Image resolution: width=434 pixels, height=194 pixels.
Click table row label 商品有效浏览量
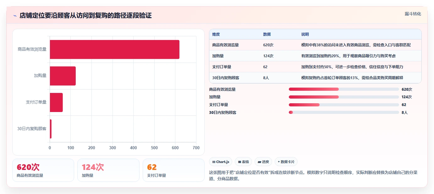tap(225, 45)
